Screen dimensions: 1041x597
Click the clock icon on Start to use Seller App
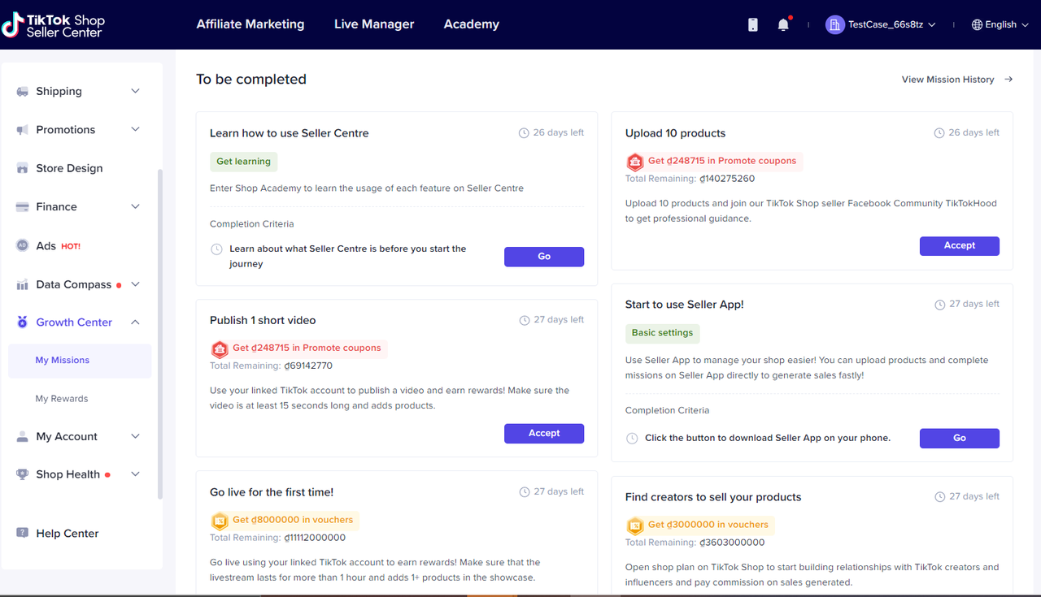click(x=940, y=305)
